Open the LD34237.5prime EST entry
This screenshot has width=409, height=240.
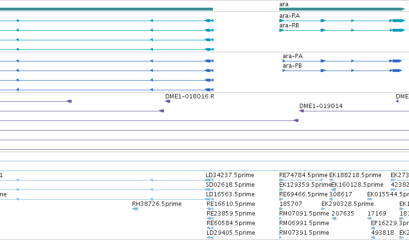click(x=230, y=175)
